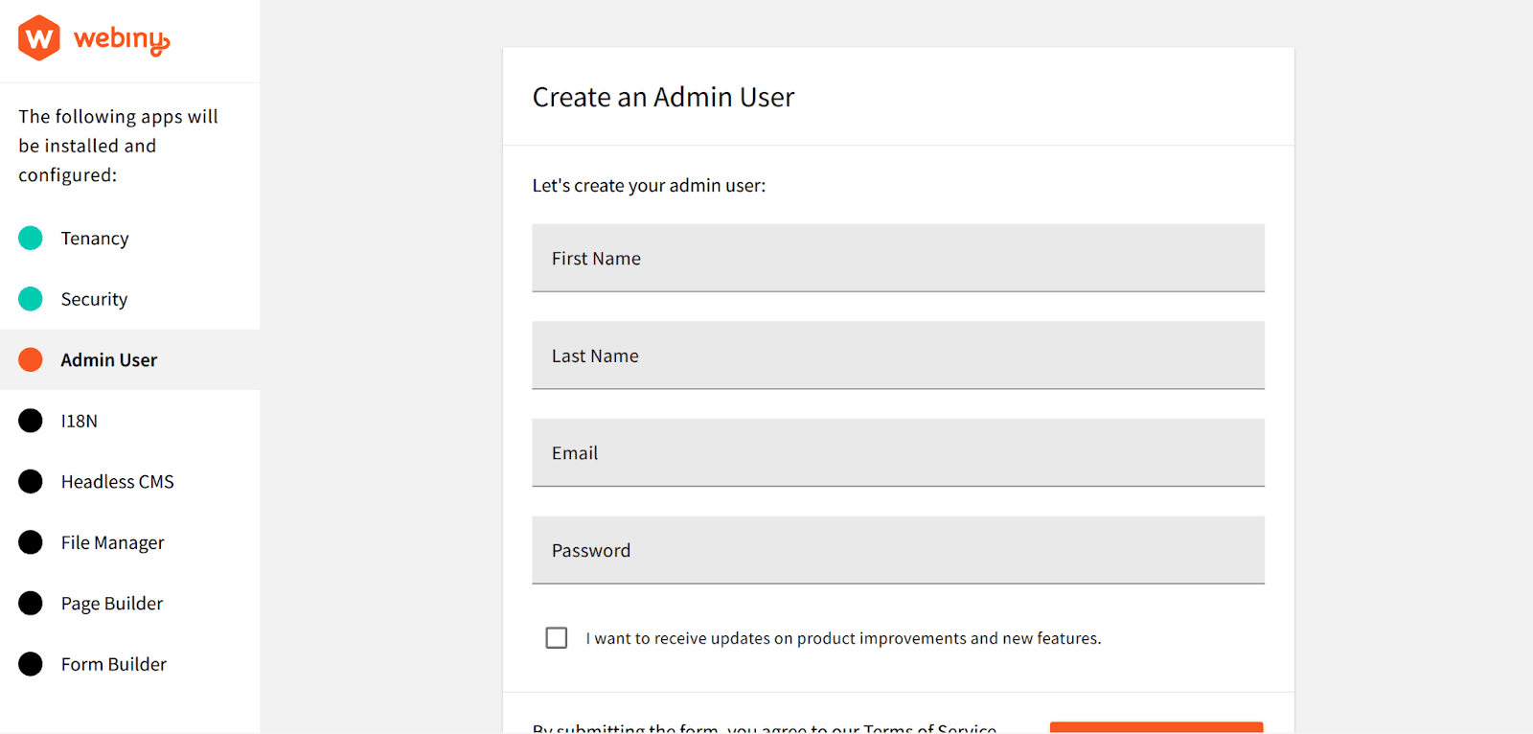Screen dimensions: 1533x734
Task: Click the Security step indicator circle
Action: point(30,299)
